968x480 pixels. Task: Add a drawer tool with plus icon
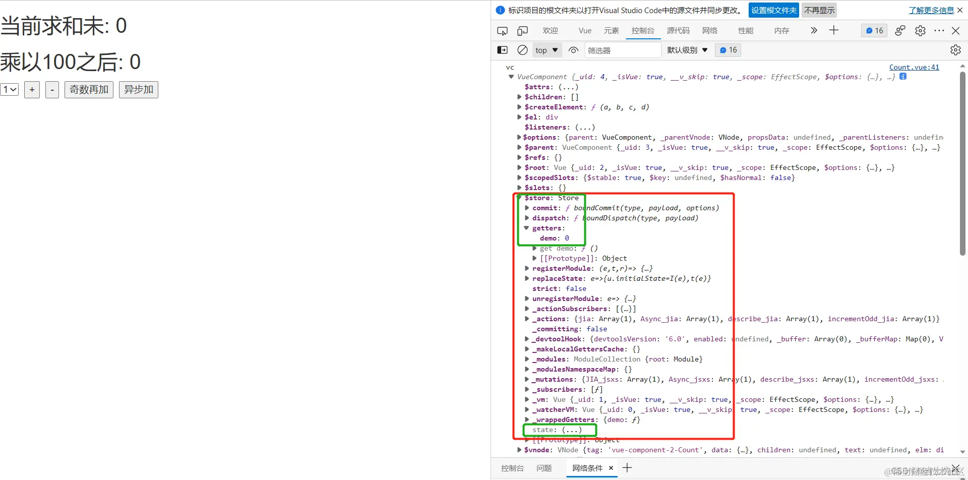(627, 468)
